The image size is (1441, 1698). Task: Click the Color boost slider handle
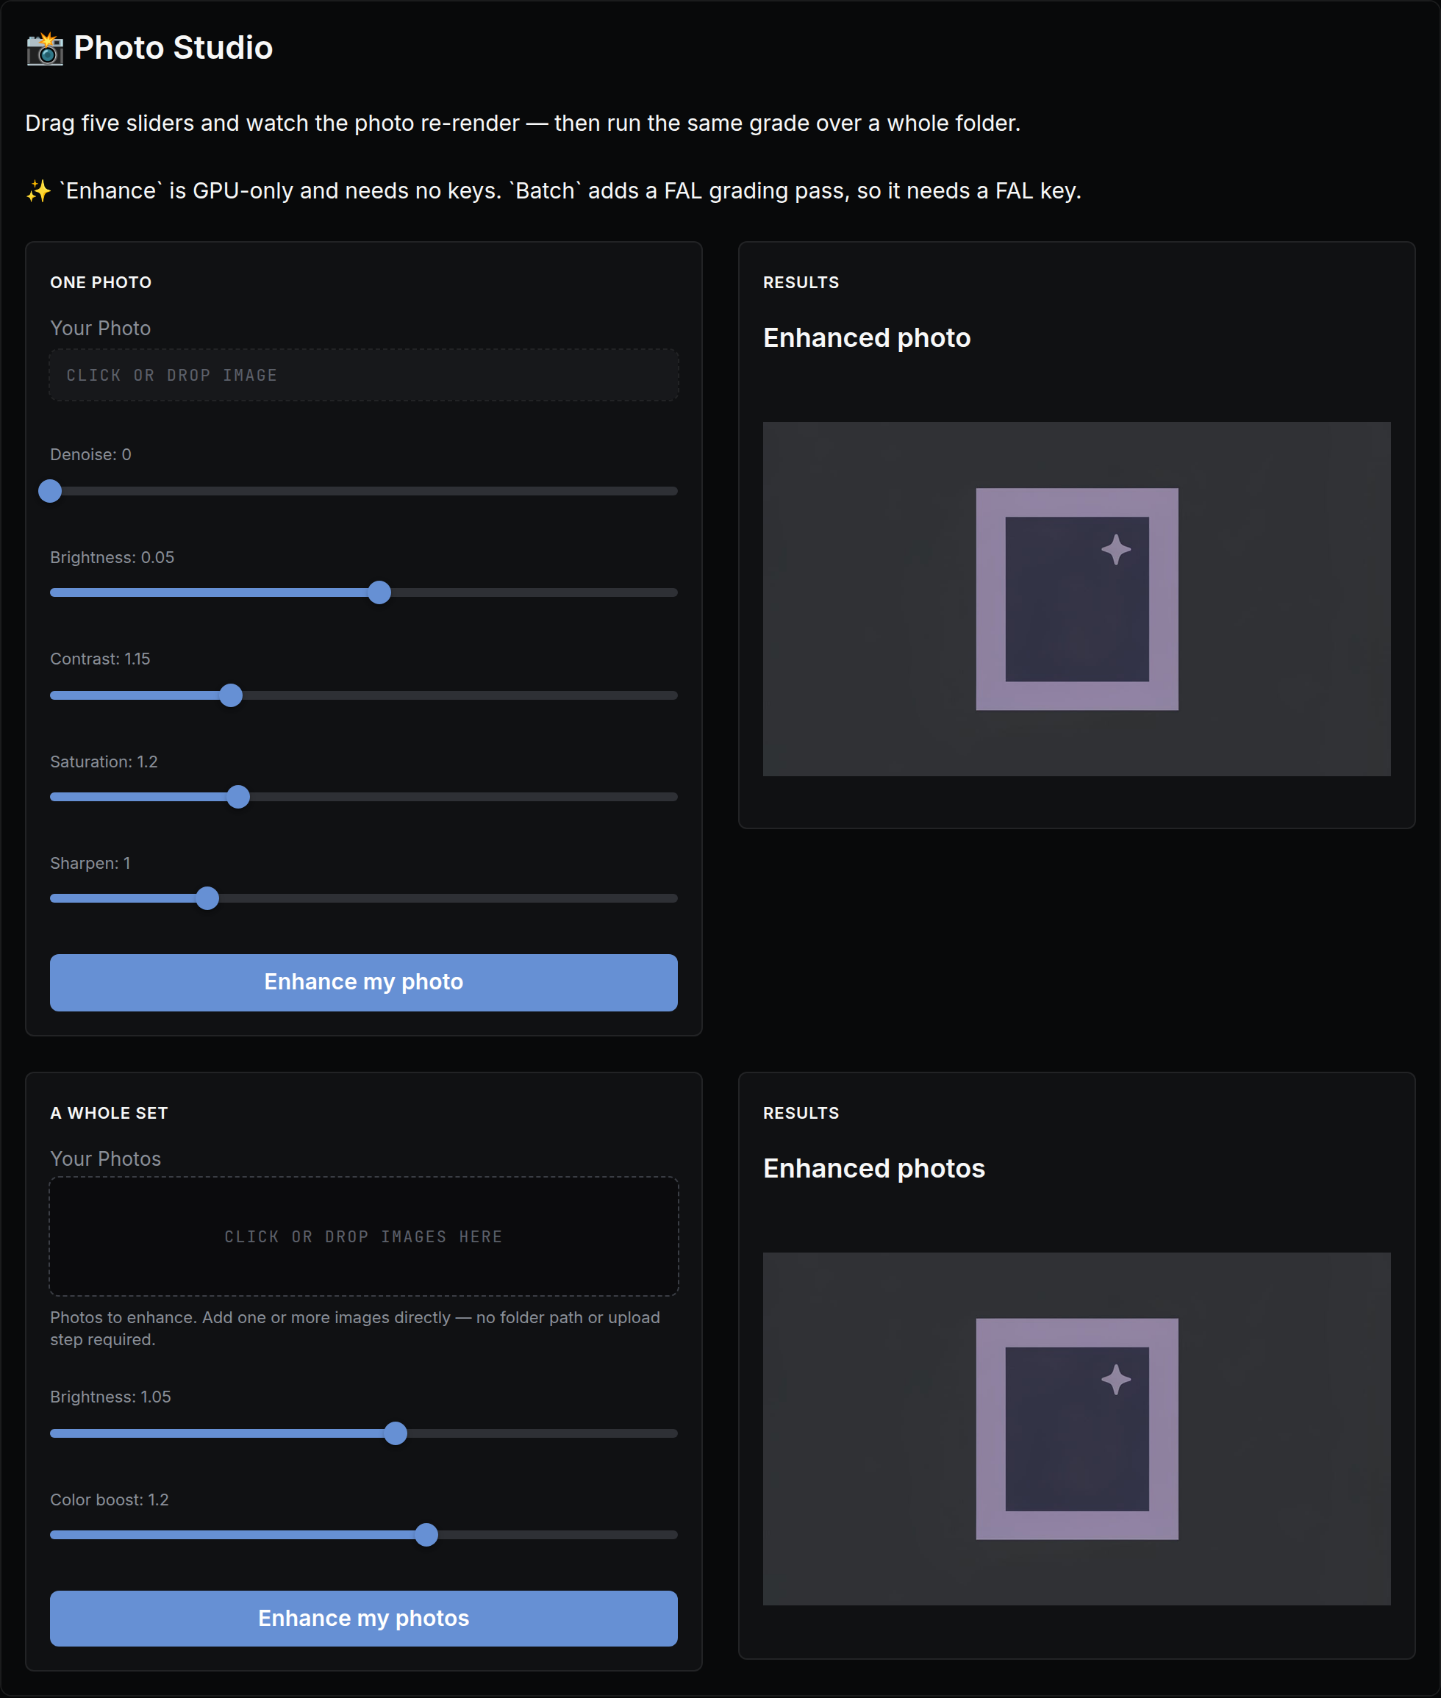tap(426, 1534)
